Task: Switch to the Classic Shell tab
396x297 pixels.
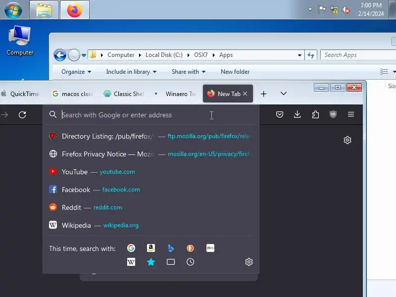Action: click(x=124, y=94)
